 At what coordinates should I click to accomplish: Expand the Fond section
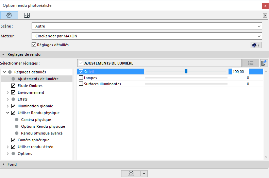tap(3, 164)
